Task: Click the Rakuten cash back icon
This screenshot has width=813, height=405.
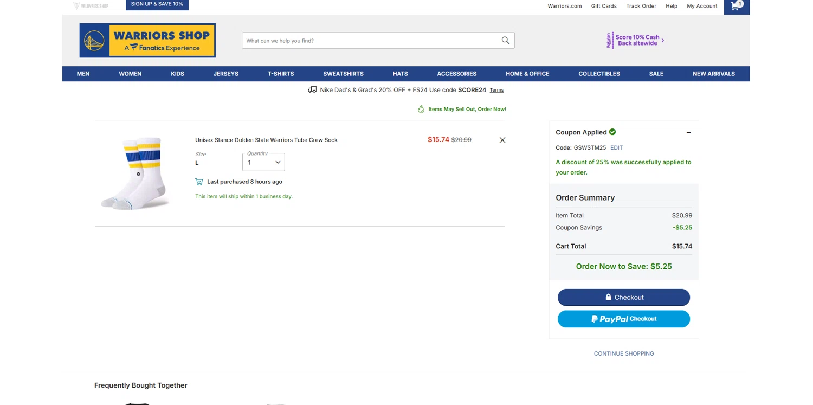Action: pyautogui.click(x=610, y=41)
